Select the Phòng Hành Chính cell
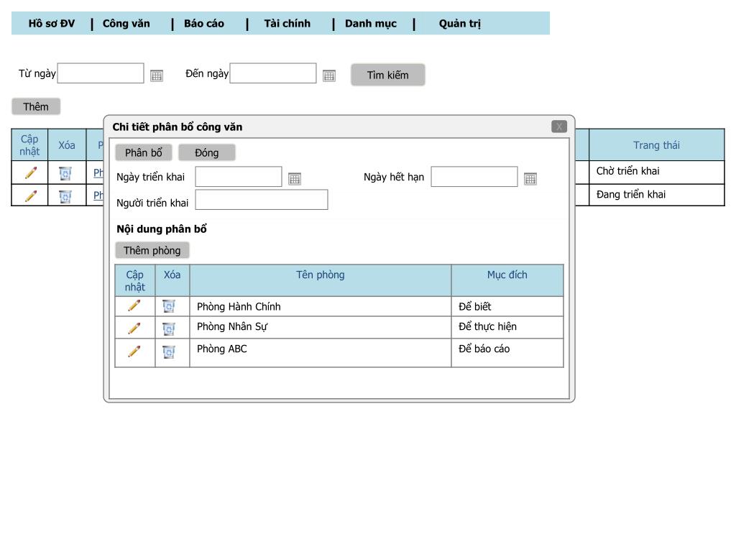Image resolution: width=736 pixels, height=552 pixels. pyautogui.click(x=321, y=306)
